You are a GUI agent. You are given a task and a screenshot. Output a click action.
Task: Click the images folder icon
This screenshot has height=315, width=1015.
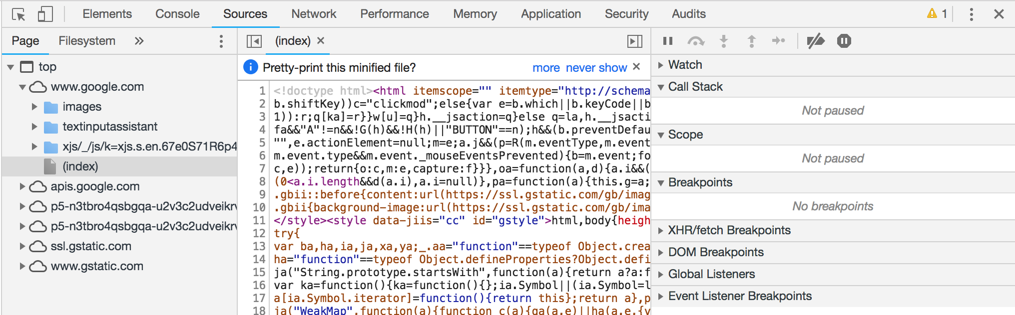(51, 107)
